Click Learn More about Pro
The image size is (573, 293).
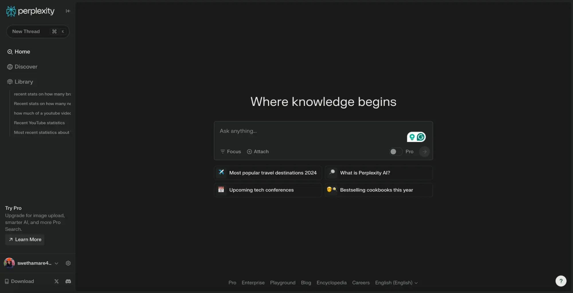(x=25, y=239)
